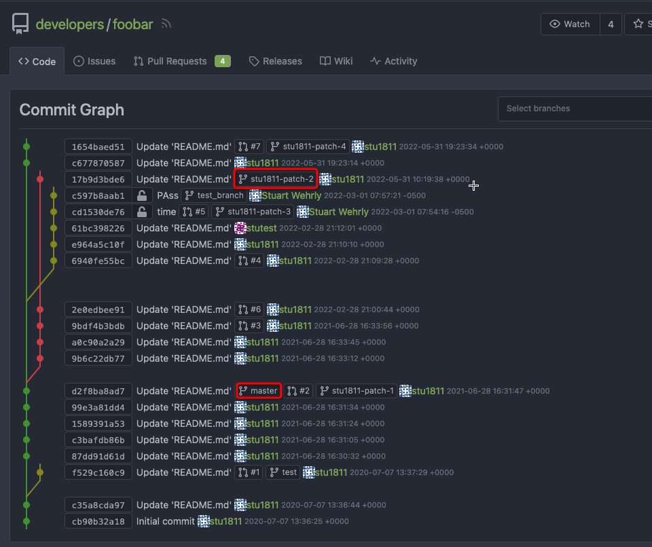Screen dimensions: 652x547
Task: Click the branch icon on the master label
Action: coord(244,390)
